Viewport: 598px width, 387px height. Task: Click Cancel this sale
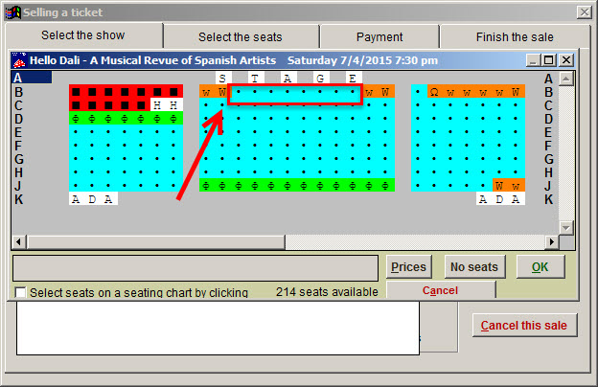(x=524, y=326)
